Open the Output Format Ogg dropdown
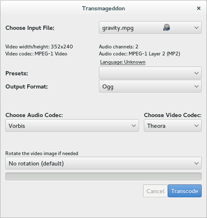 150,86
